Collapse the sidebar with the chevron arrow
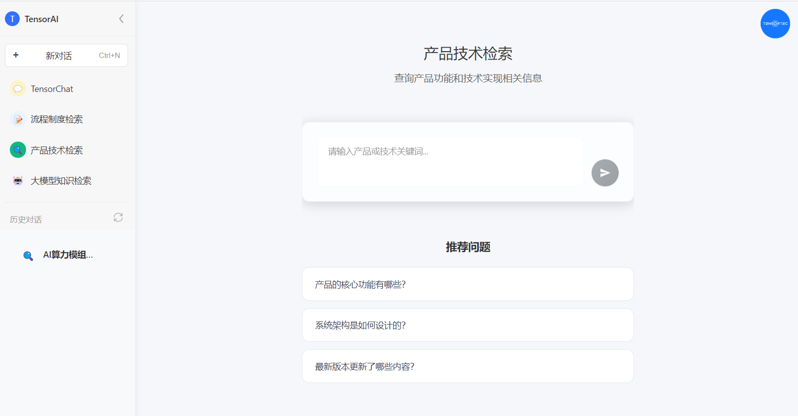 (x=121, y=19)
